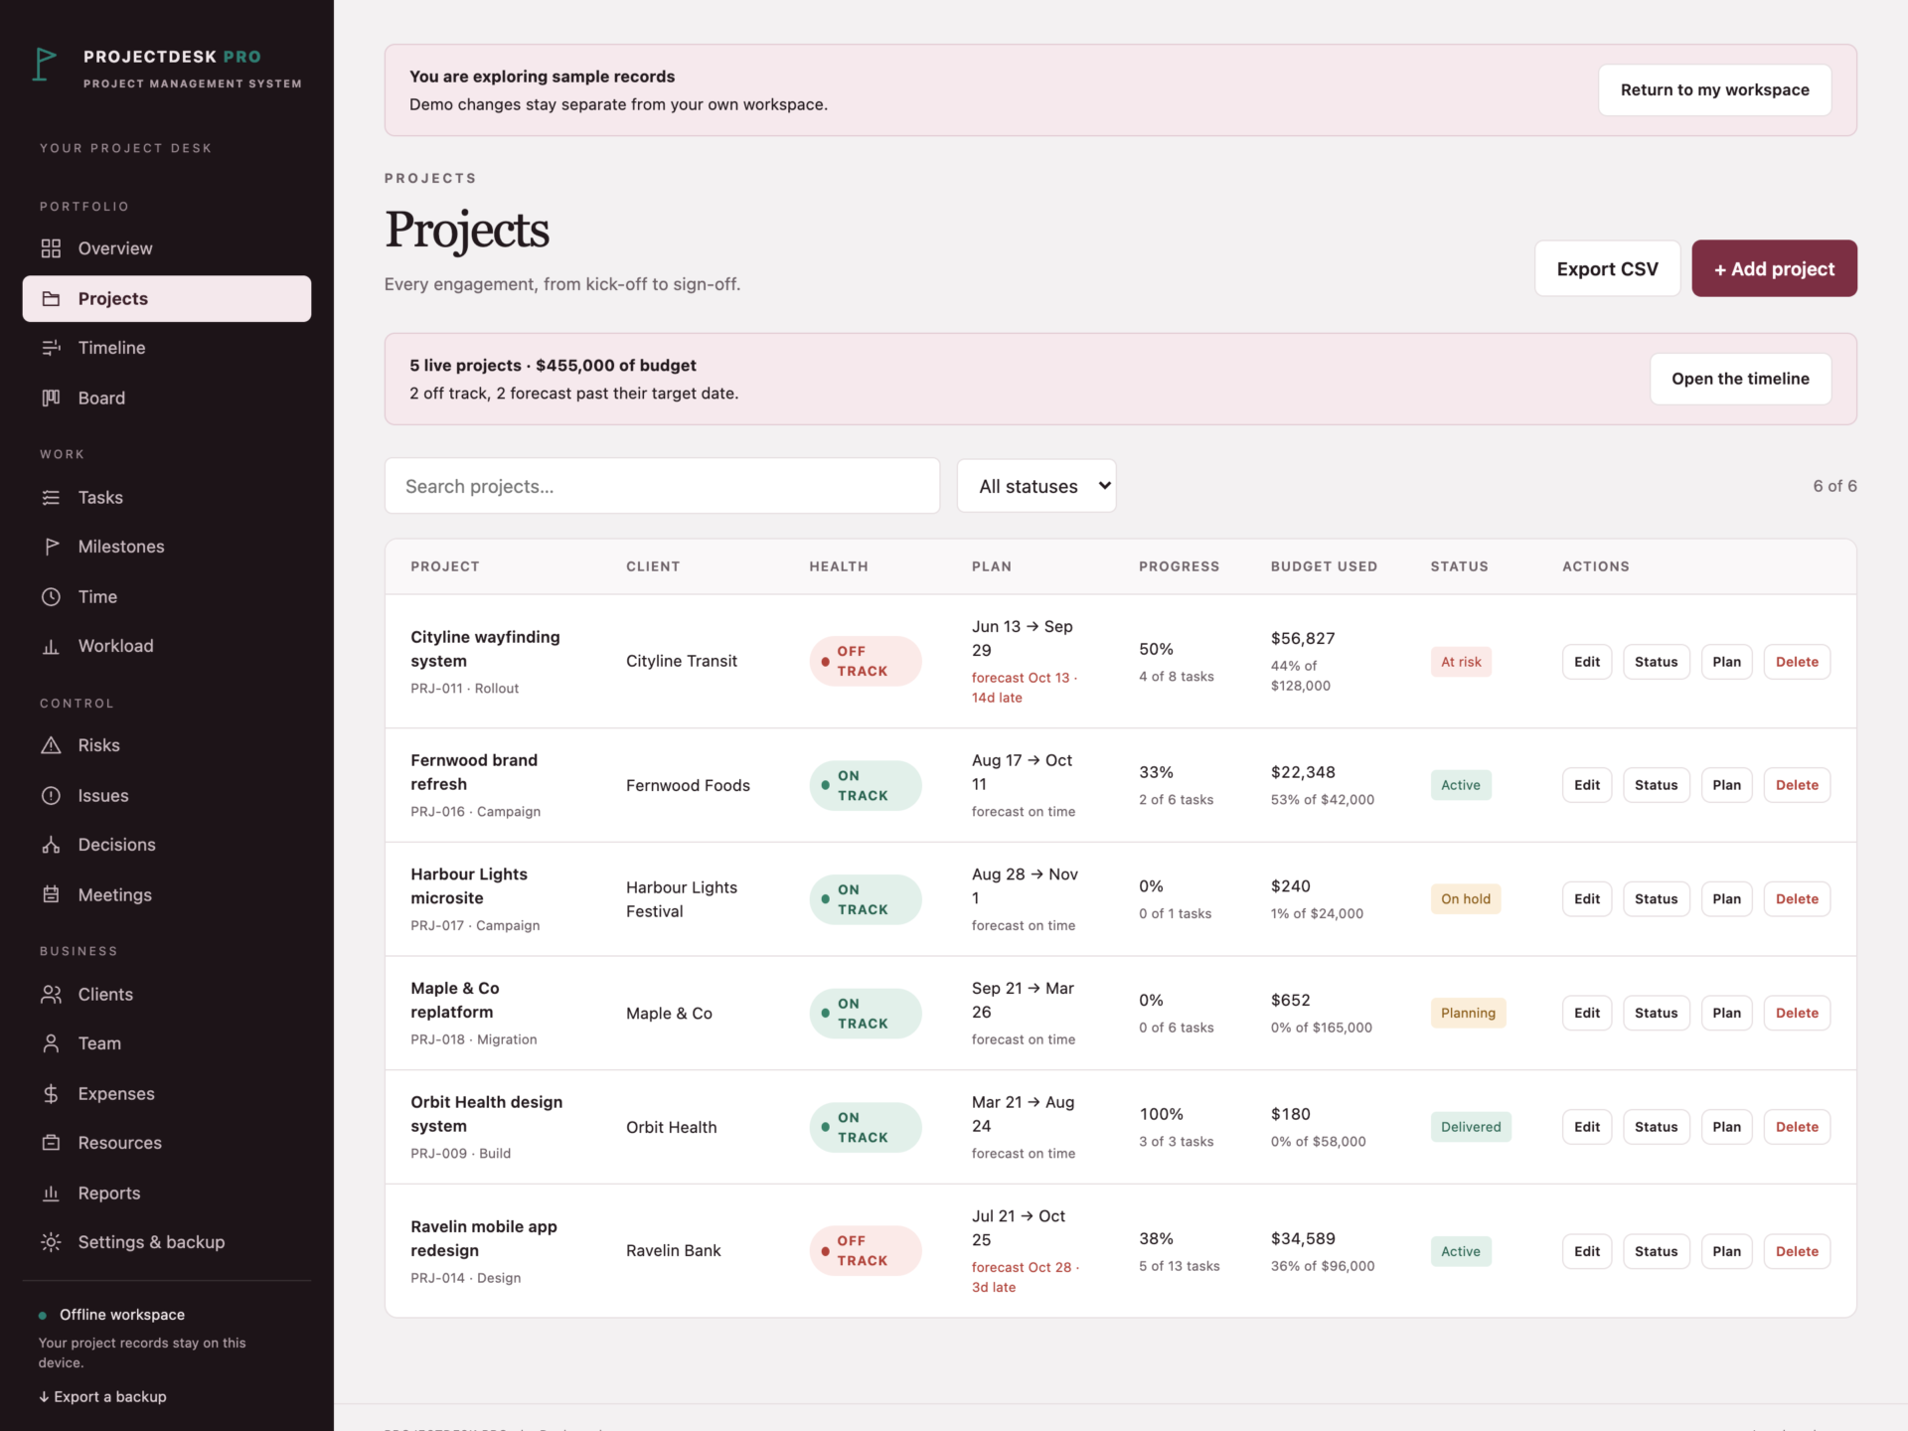Delete the Maple & Co replatform project

click(x=1797, y=1013)
